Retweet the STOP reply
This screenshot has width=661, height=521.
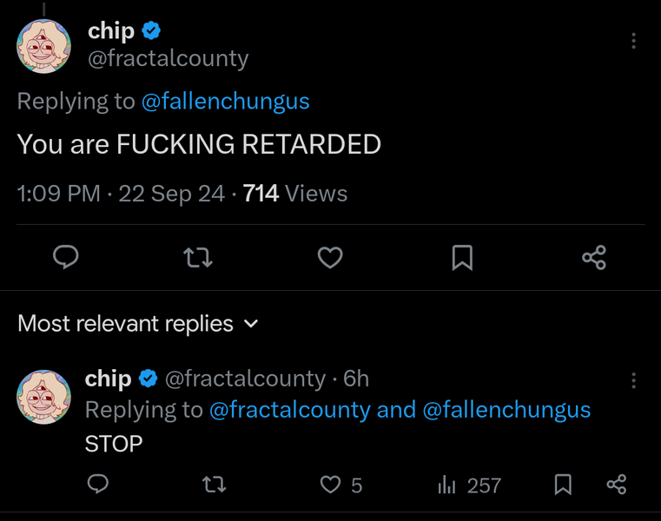click(214, 485)
